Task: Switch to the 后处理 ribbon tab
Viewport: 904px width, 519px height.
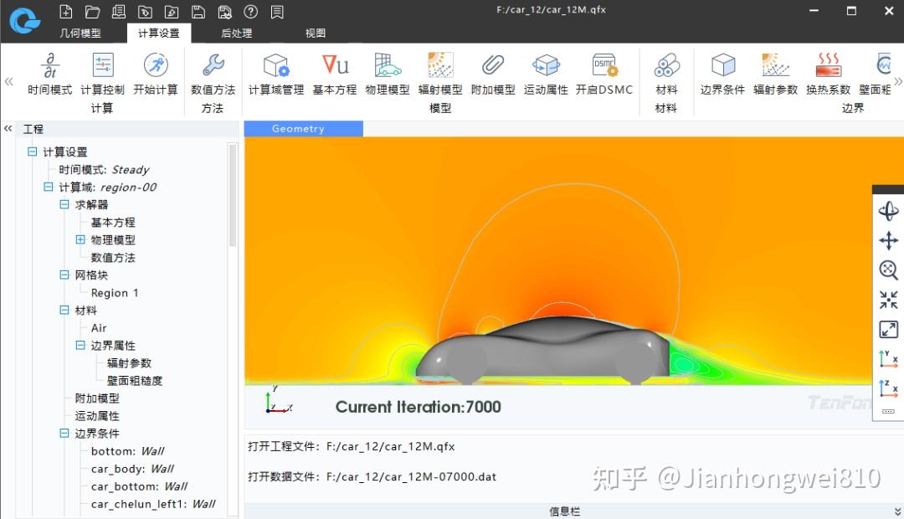Action: [236, 33]
